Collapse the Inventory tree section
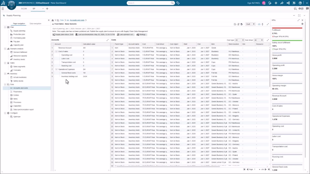This screenshot has width=310, height=174. pyautogui.click(x=5, y=74)
